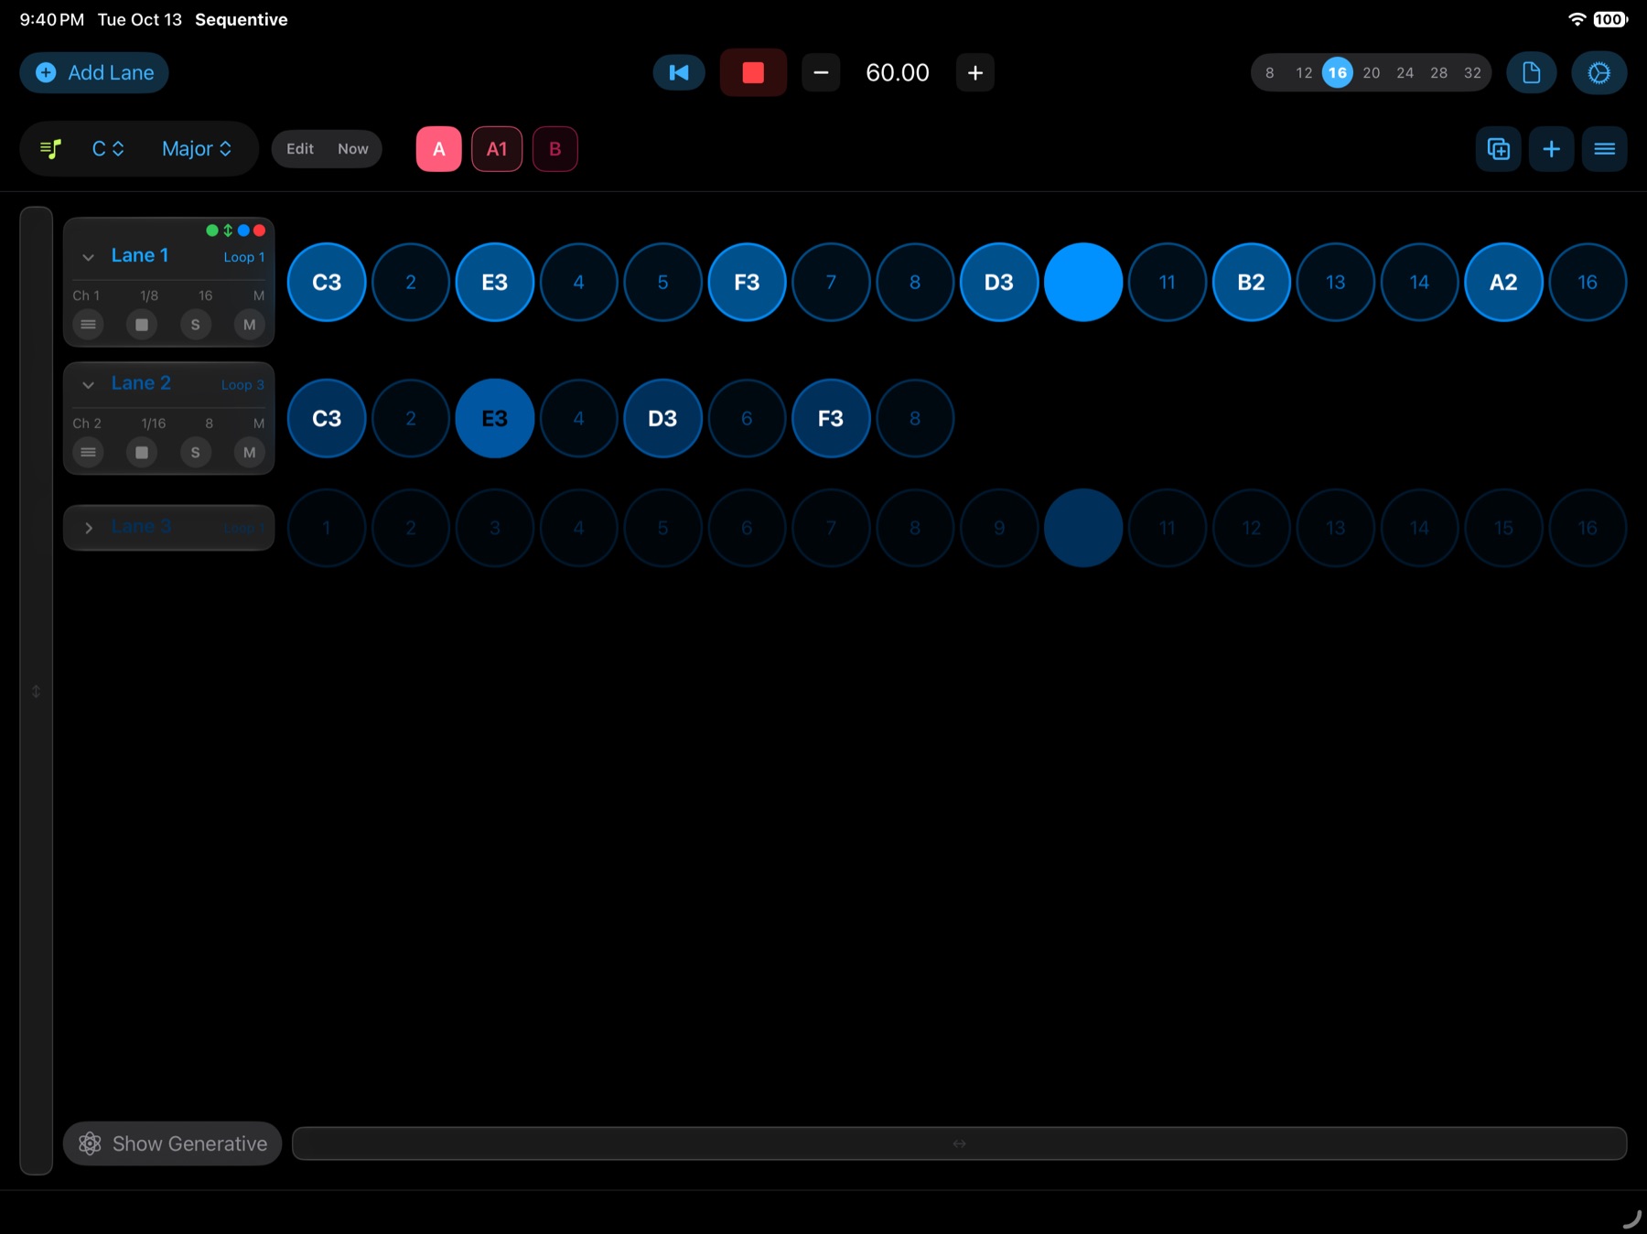The width and height of the screenshot is (1647, 1234).
Task: Click the Add Lane button
Action: pos(94,72)
